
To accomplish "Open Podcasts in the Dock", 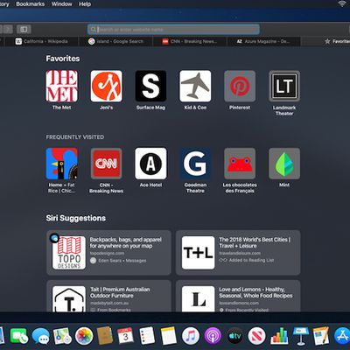I will (x=213, y=336).
